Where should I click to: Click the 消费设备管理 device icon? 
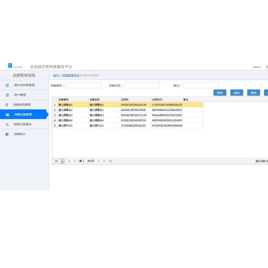click(x=7, y=115)
